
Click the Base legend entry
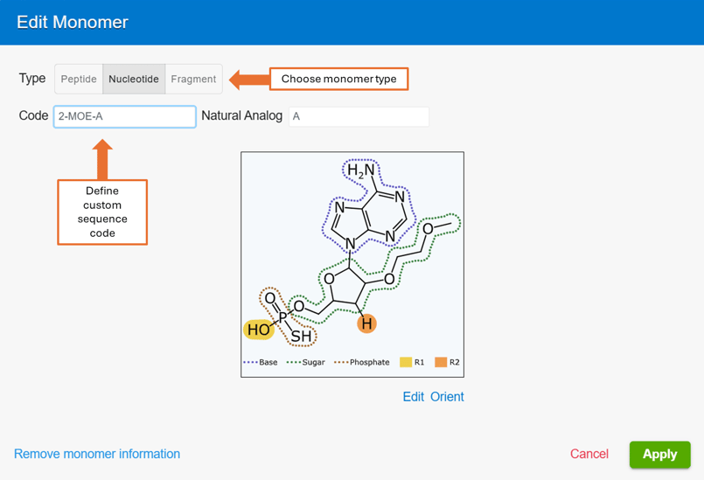pos(261,362)
